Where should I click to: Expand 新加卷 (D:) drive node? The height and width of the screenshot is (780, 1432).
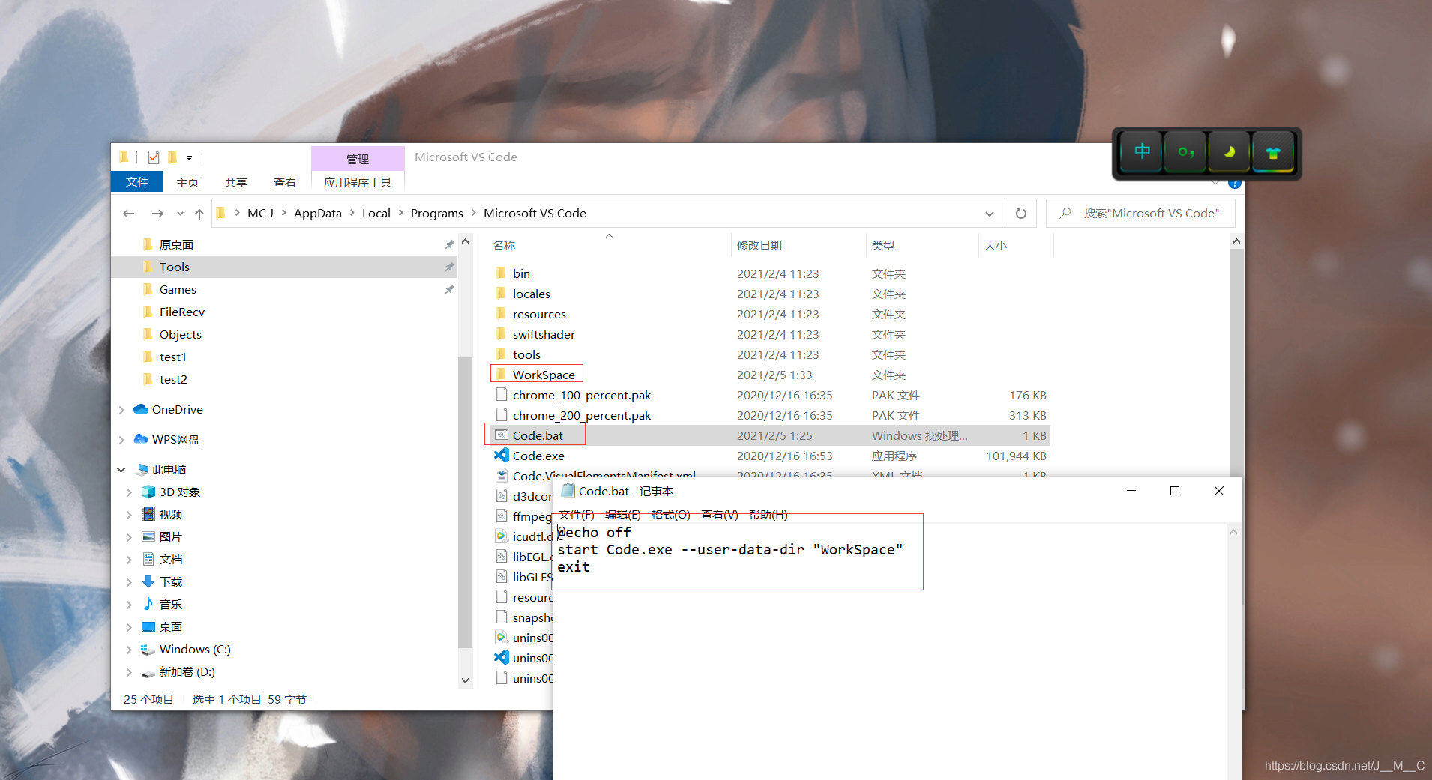click(129, 672)
